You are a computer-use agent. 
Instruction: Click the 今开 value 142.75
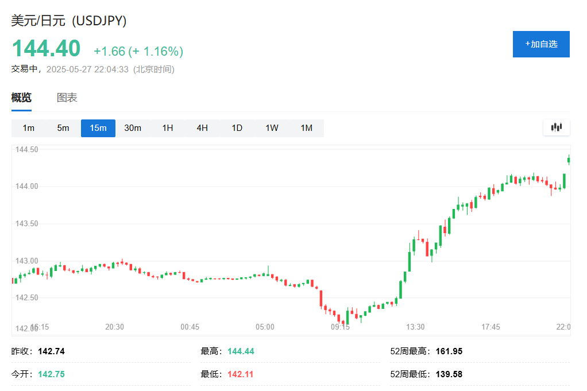tap(51, 374)
